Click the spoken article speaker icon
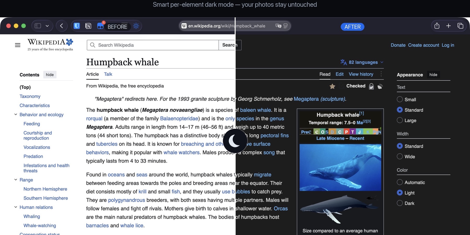Image resolution: width=470 pixels, height=235 pixels. pyautogui.click(x=380, y=86)
